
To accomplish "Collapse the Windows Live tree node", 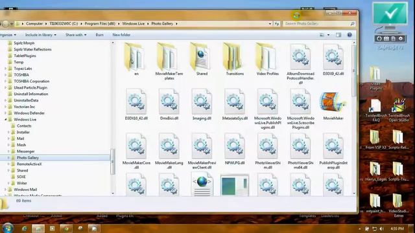I will [x=6, y=120].
